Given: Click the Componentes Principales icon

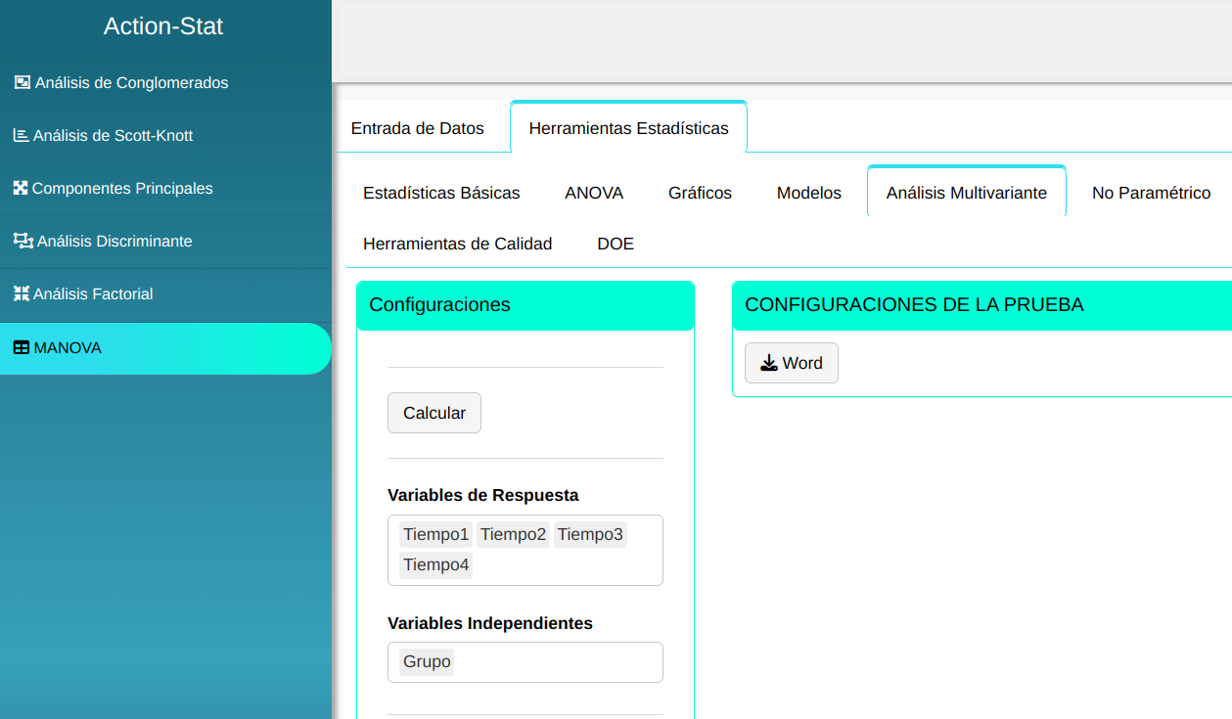Looking at the screenshot, I should pyautogui.click(x=21, y=188).
